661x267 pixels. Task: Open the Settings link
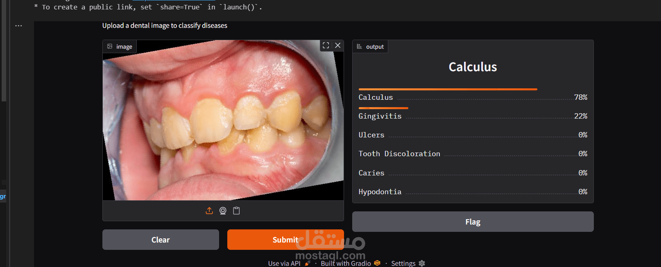408,263
